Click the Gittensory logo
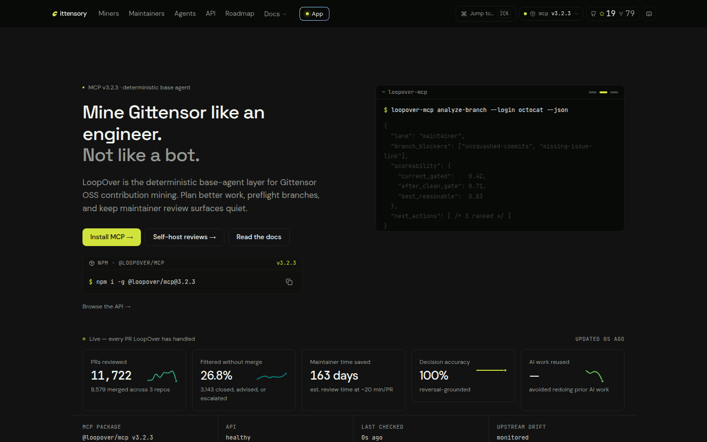Image resolution: width=707 pixels, height=442 pixels. [x=70, y=14]
